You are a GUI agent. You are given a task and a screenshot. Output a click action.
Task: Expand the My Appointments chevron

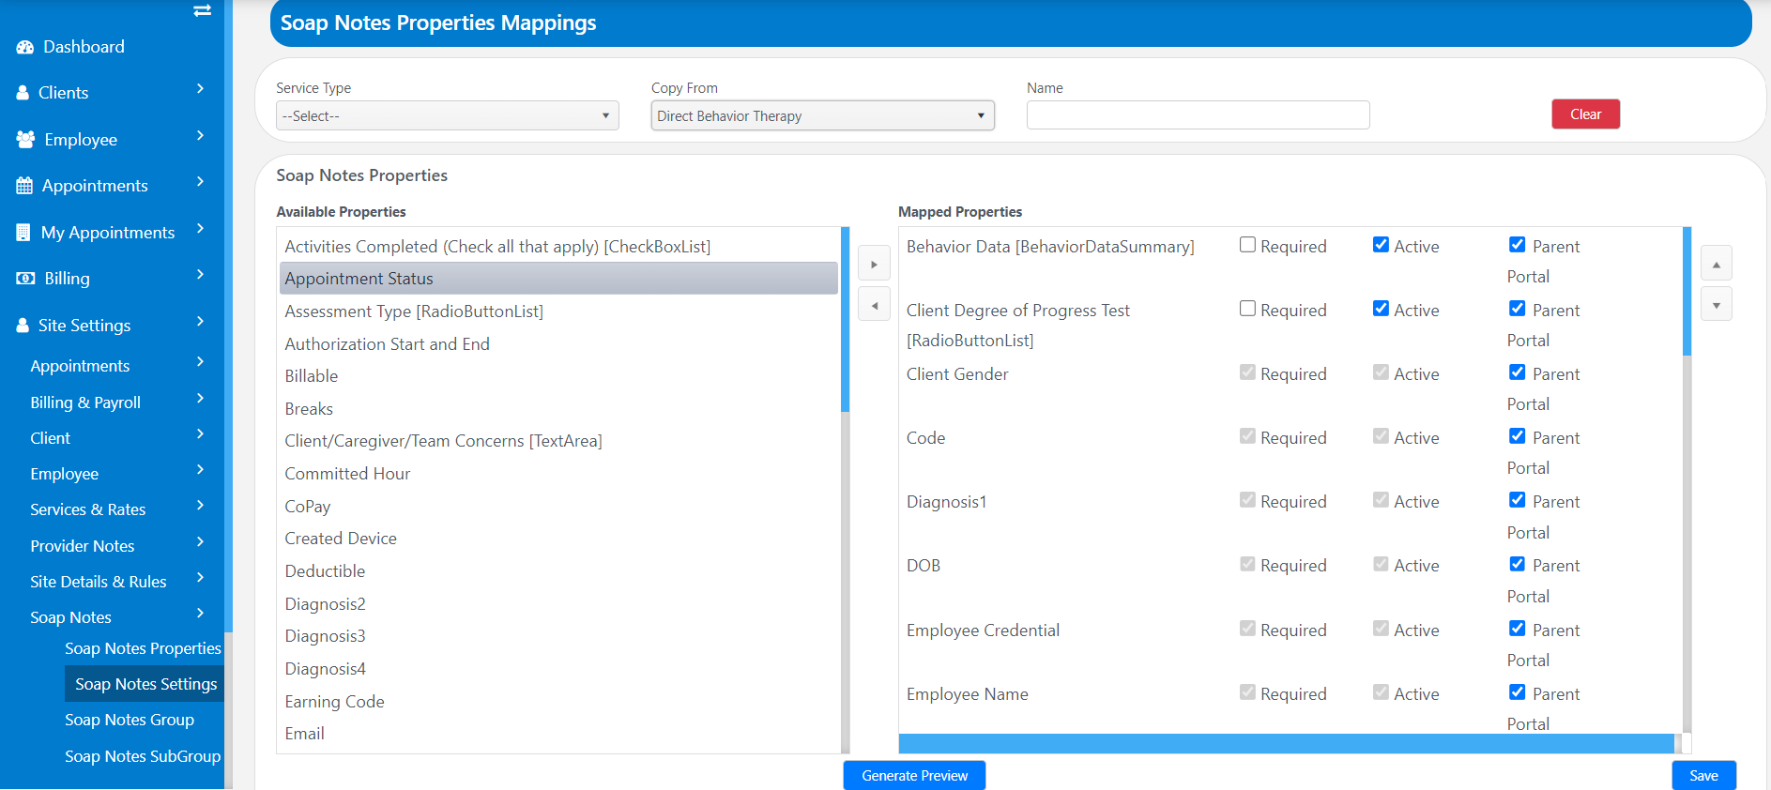(200, 229)
